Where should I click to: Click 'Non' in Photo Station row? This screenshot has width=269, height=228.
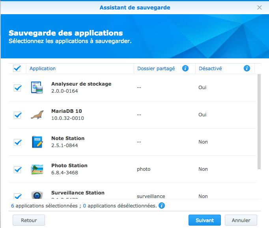[x=203, y=169]
